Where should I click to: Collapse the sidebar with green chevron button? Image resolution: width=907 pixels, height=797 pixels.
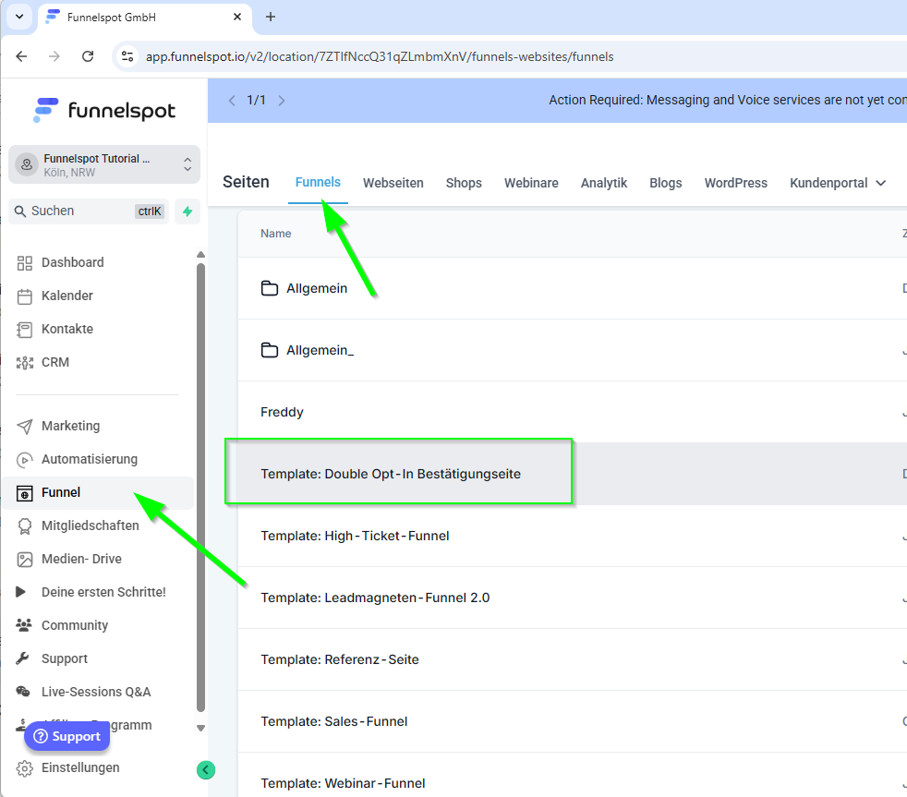coord(206,770)
